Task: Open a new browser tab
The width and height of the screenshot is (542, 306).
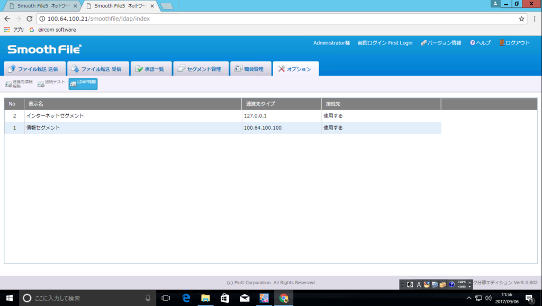Action: pyautogui.click(x=167, y=6)
